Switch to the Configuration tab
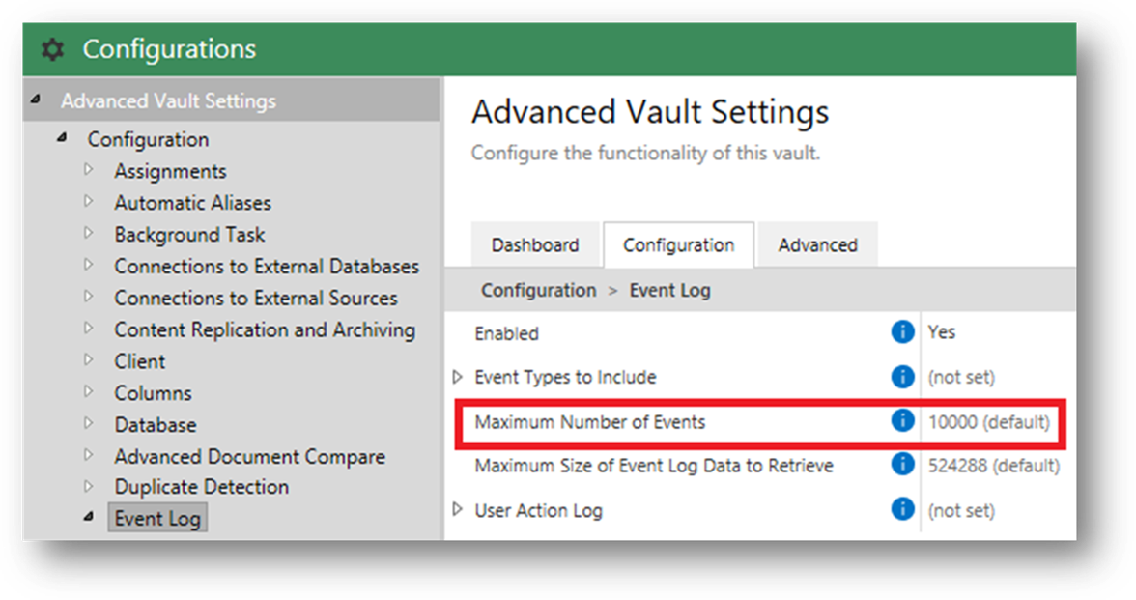Screen dimensions: 1136x600 pyautogui.click(x=679, y=245)
